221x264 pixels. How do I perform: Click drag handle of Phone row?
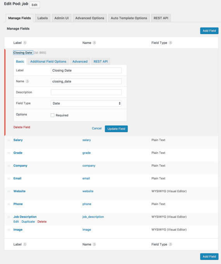point(9,204)
